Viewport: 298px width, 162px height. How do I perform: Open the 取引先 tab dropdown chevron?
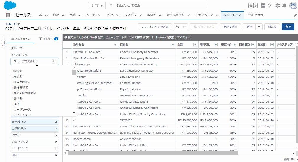point(160,15)
